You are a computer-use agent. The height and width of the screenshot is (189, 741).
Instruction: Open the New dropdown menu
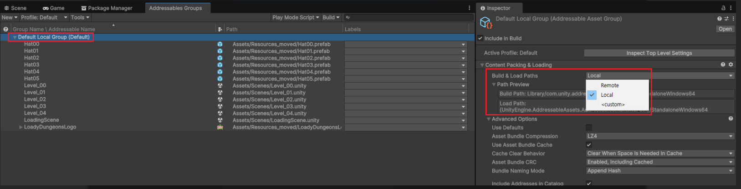tap(10, 17)
